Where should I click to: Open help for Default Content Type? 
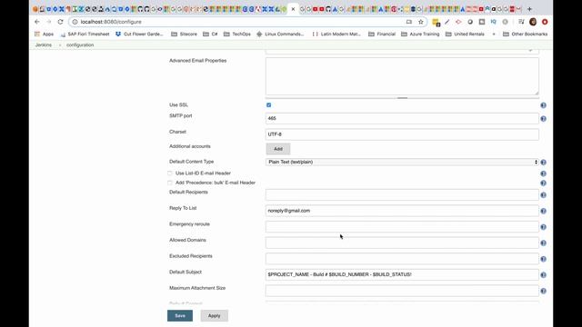(543, 163)
